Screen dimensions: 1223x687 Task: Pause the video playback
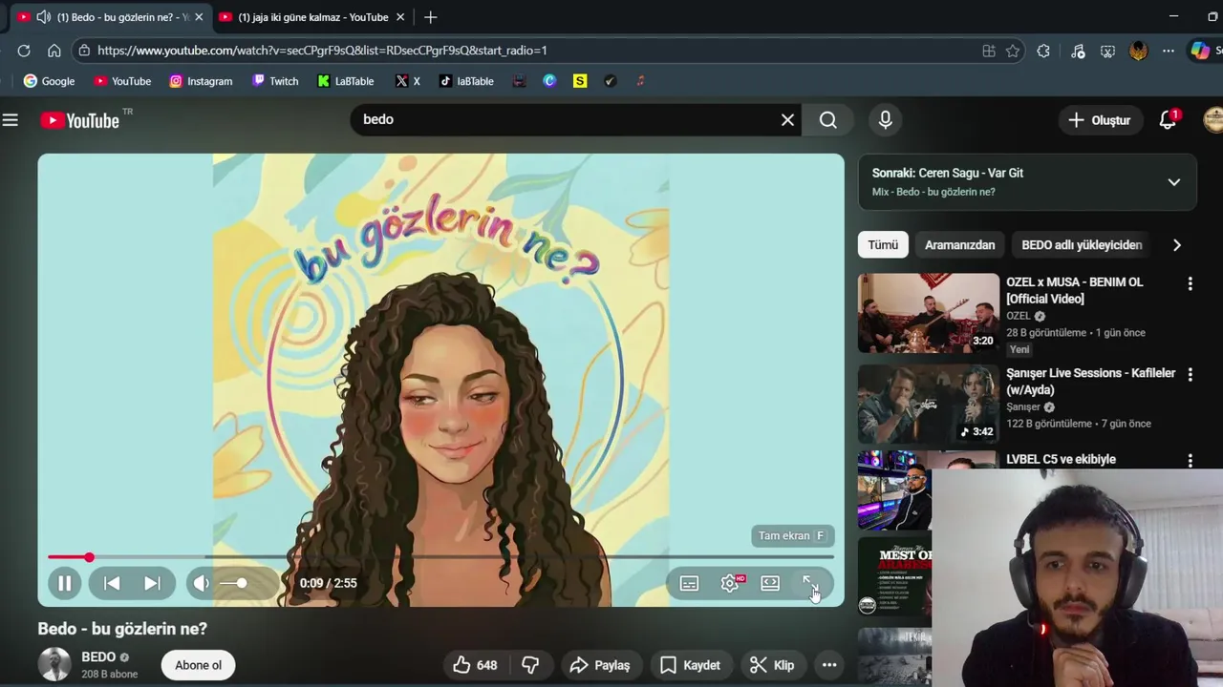65,583
